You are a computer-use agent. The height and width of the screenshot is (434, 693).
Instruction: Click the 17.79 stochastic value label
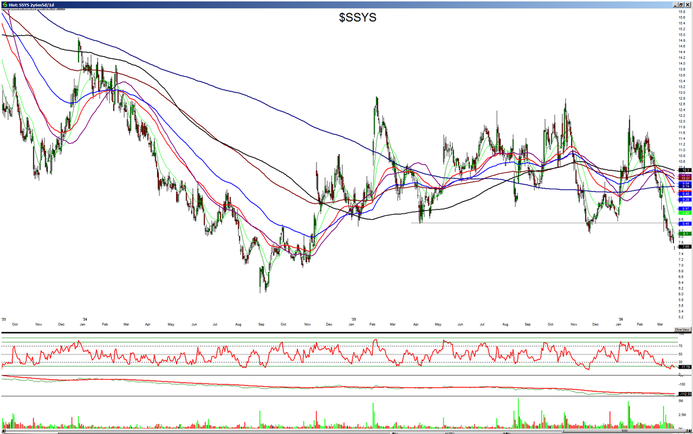pos(685,366)
